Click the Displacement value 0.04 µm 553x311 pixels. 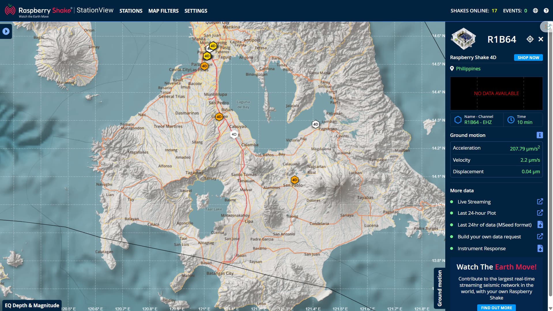pyautogui.click(x=531, y=171)
